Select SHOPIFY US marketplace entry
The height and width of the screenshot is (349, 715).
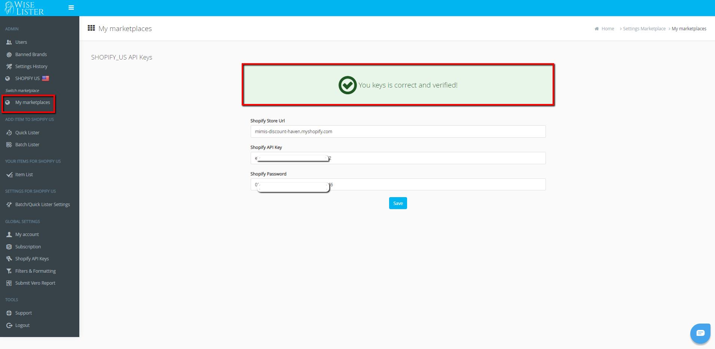click(27, 79)
